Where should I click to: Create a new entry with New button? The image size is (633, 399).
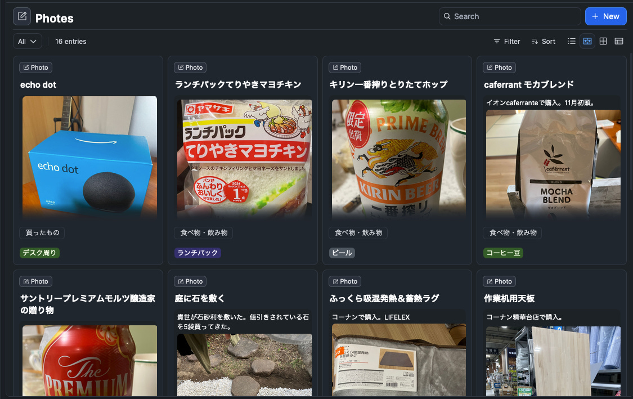pyautogui.click(x=605, y=16)
